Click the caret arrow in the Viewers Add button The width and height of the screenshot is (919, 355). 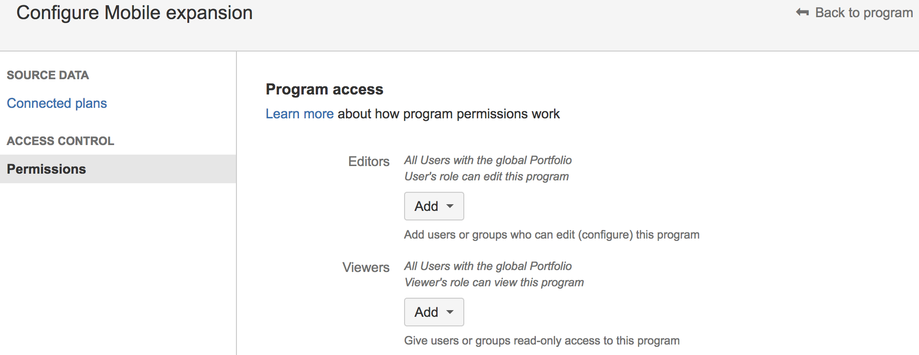pos(450,312)
